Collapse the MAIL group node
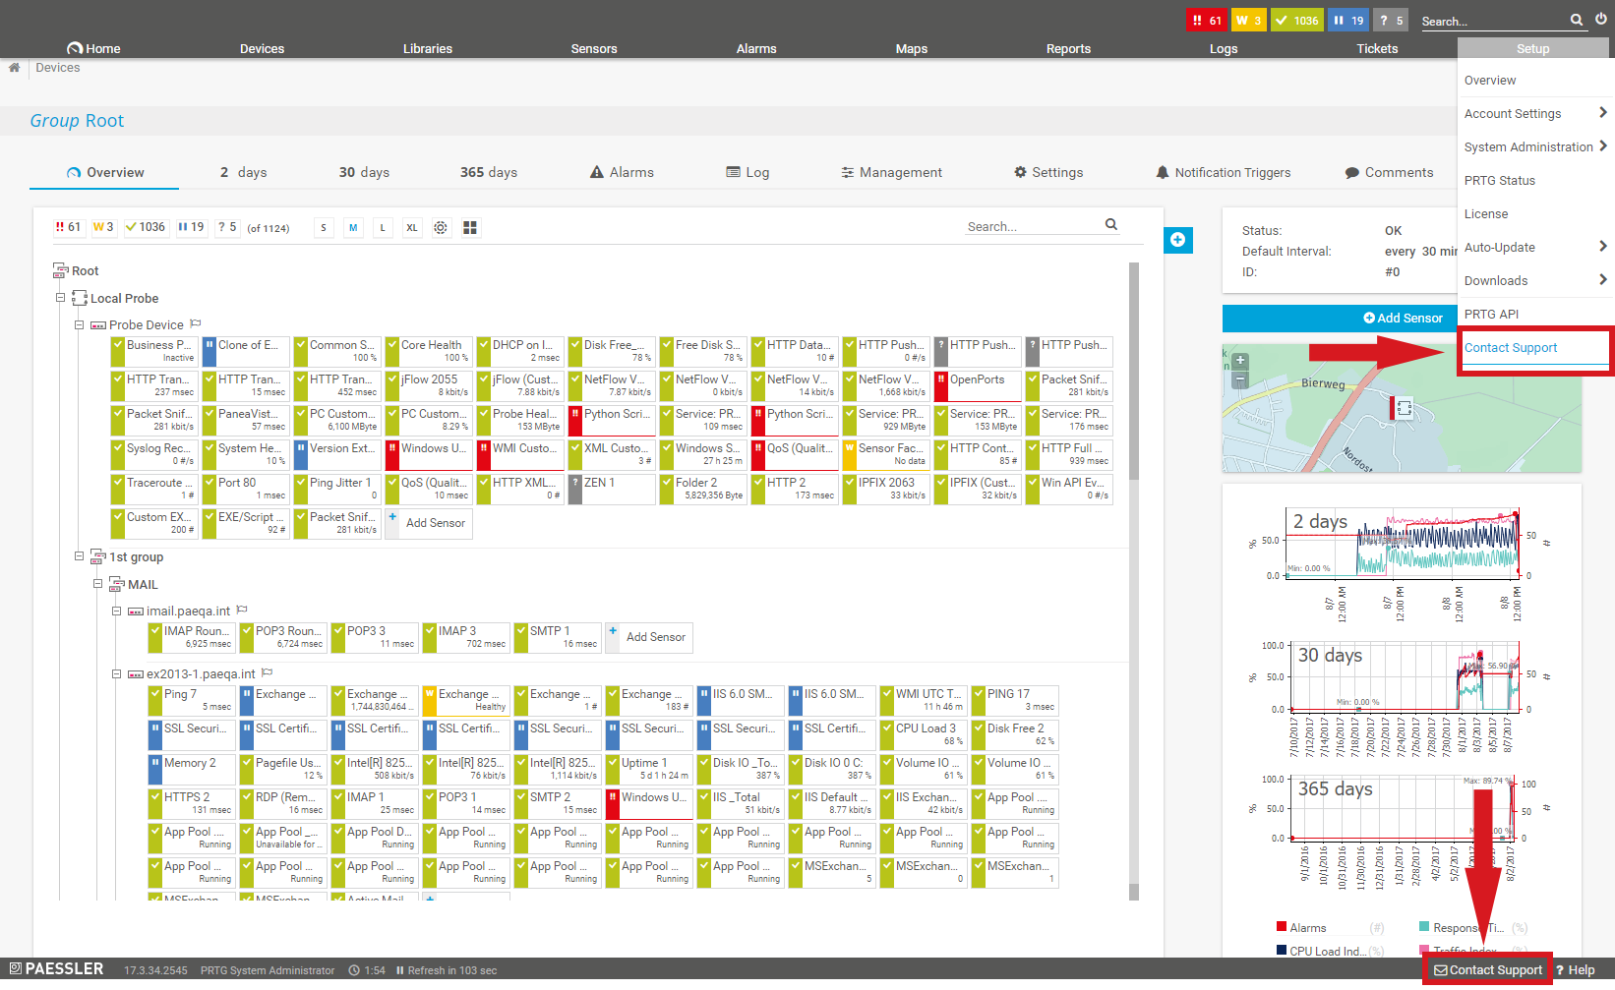 [x=97, y=584]
